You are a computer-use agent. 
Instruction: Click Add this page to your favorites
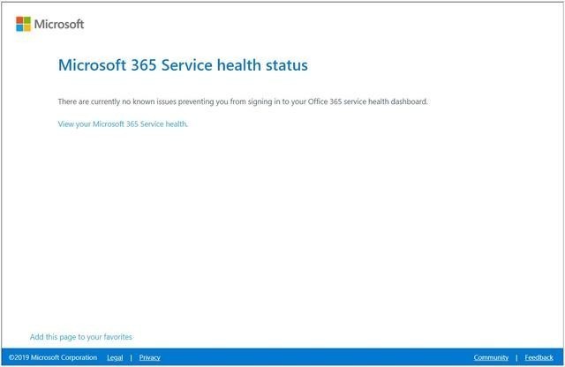coord(81,337)
